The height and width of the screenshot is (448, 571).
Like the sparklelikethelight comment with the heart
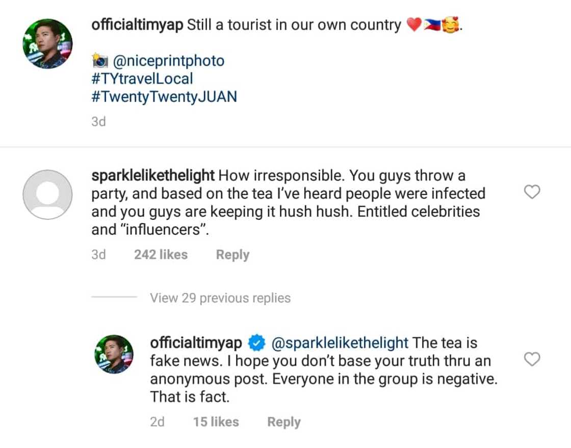[532, 192]
